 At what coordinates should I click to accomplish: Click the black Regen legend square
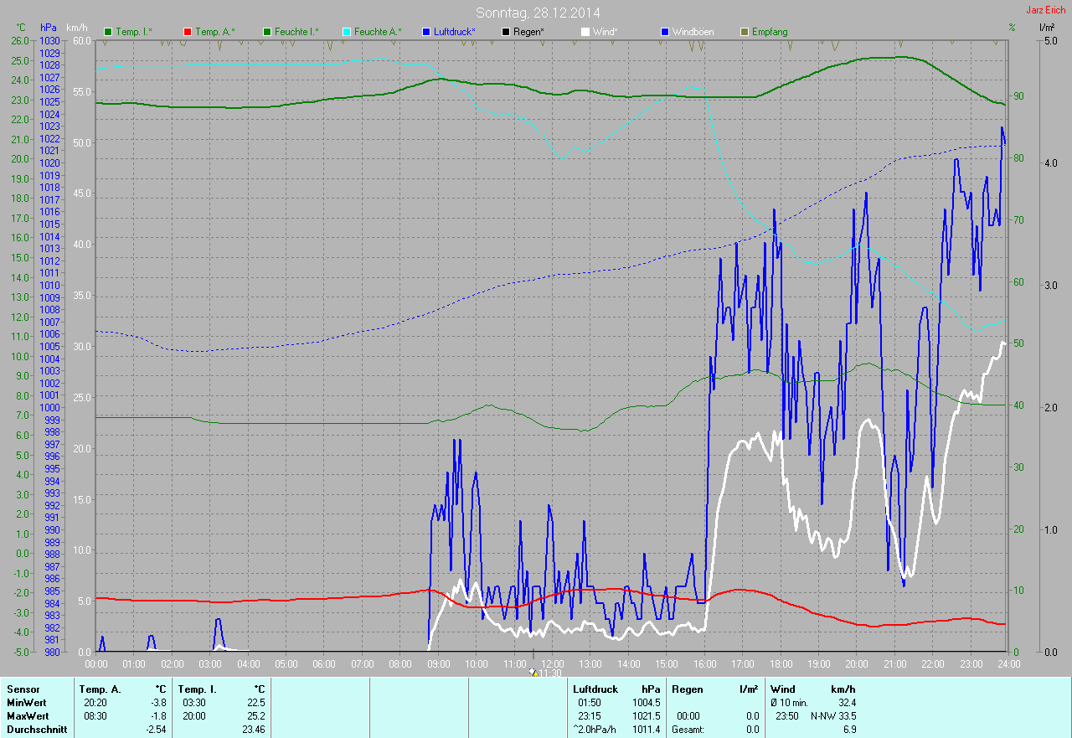[x=505, y=32]
